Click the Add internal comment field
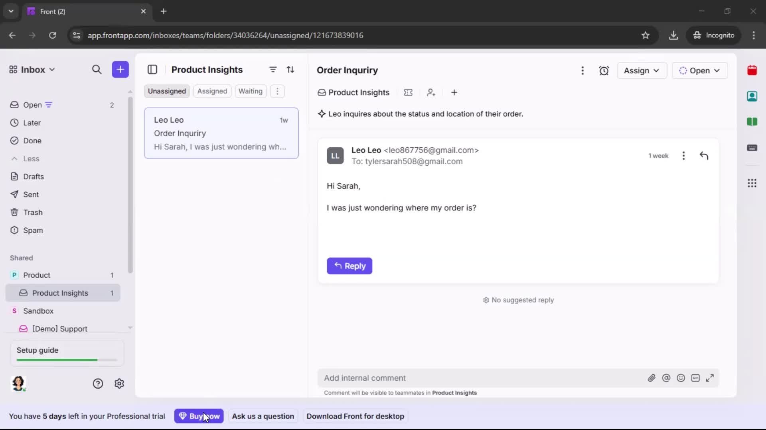The width and height of the screenshot is (766, 430). point(439,378)
